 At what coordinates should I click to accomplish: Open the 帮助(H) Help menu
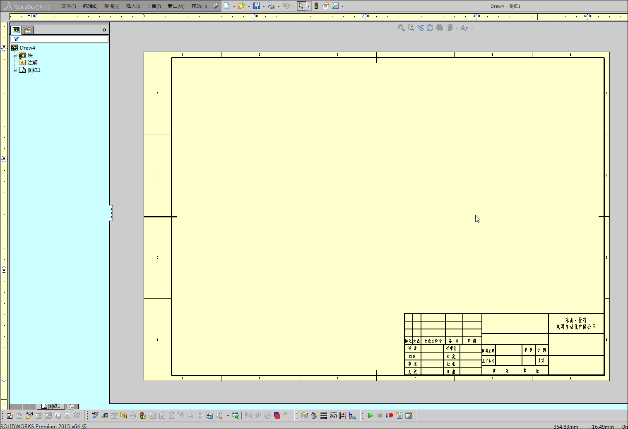tap(199, 6)
